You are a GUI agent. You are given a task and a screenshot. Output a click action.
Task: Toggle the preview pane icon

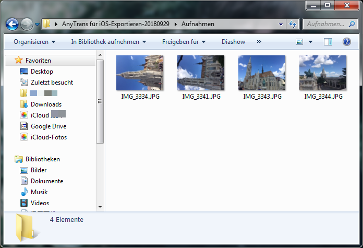[328, 42]
